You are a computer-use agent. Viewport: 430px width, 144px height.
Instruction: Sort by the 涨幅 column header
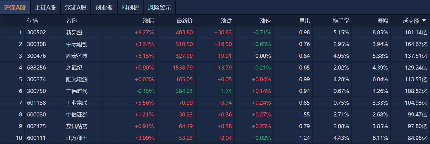[x=148, y=21]
